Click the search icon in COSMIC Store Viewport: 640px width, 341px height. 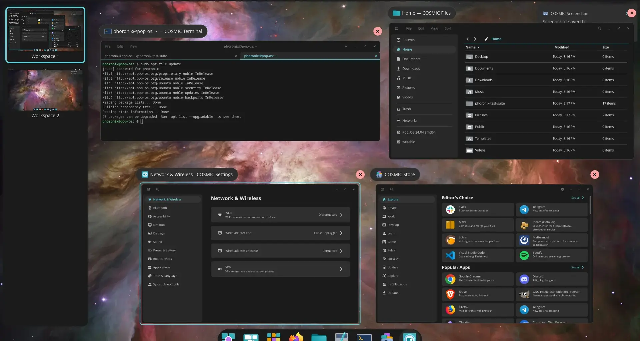[392, 189]
